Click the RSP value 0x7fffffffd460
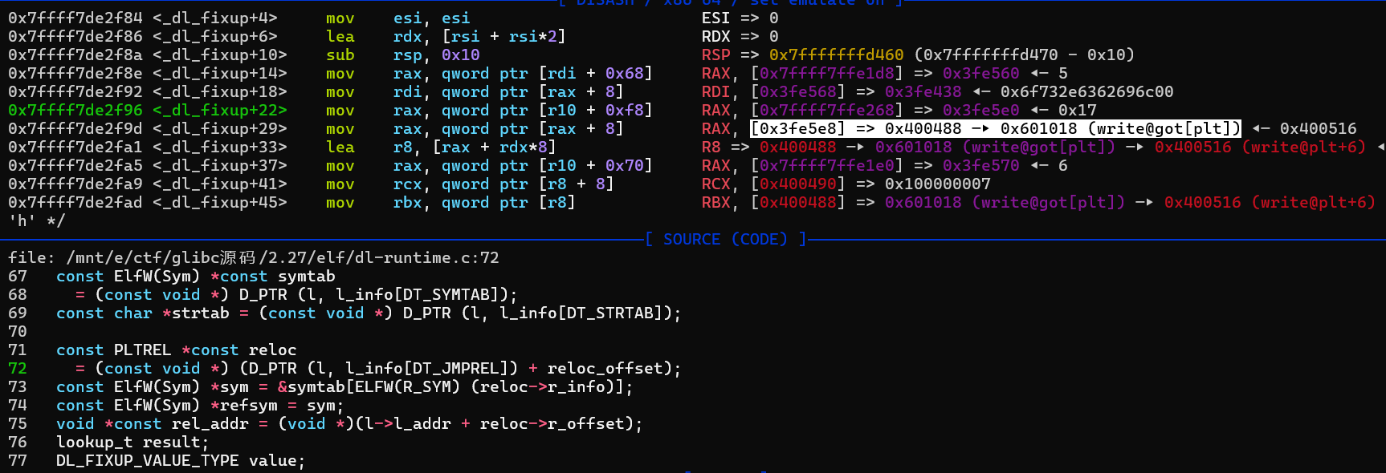1386x473 pixels. pyautogui.click(x=836, y=55)
